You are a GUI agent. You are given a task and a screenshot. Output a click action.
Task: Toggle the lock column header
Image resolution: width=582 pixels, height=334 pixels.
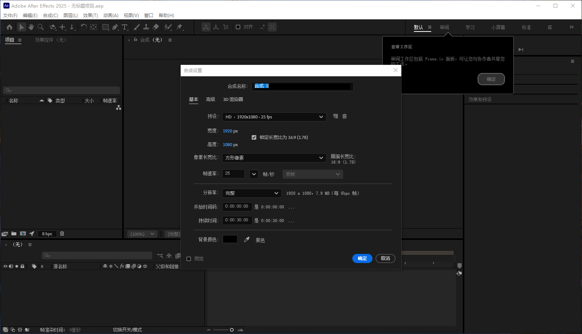pos(22,266)
